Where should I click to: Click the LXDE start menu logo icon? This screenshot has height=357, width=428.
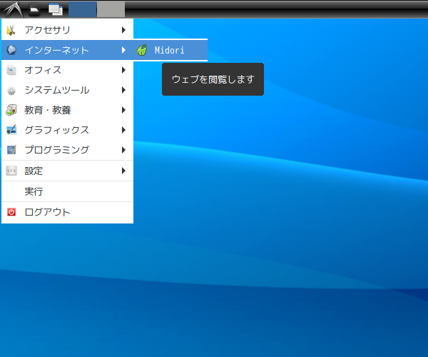click(13, 9)
